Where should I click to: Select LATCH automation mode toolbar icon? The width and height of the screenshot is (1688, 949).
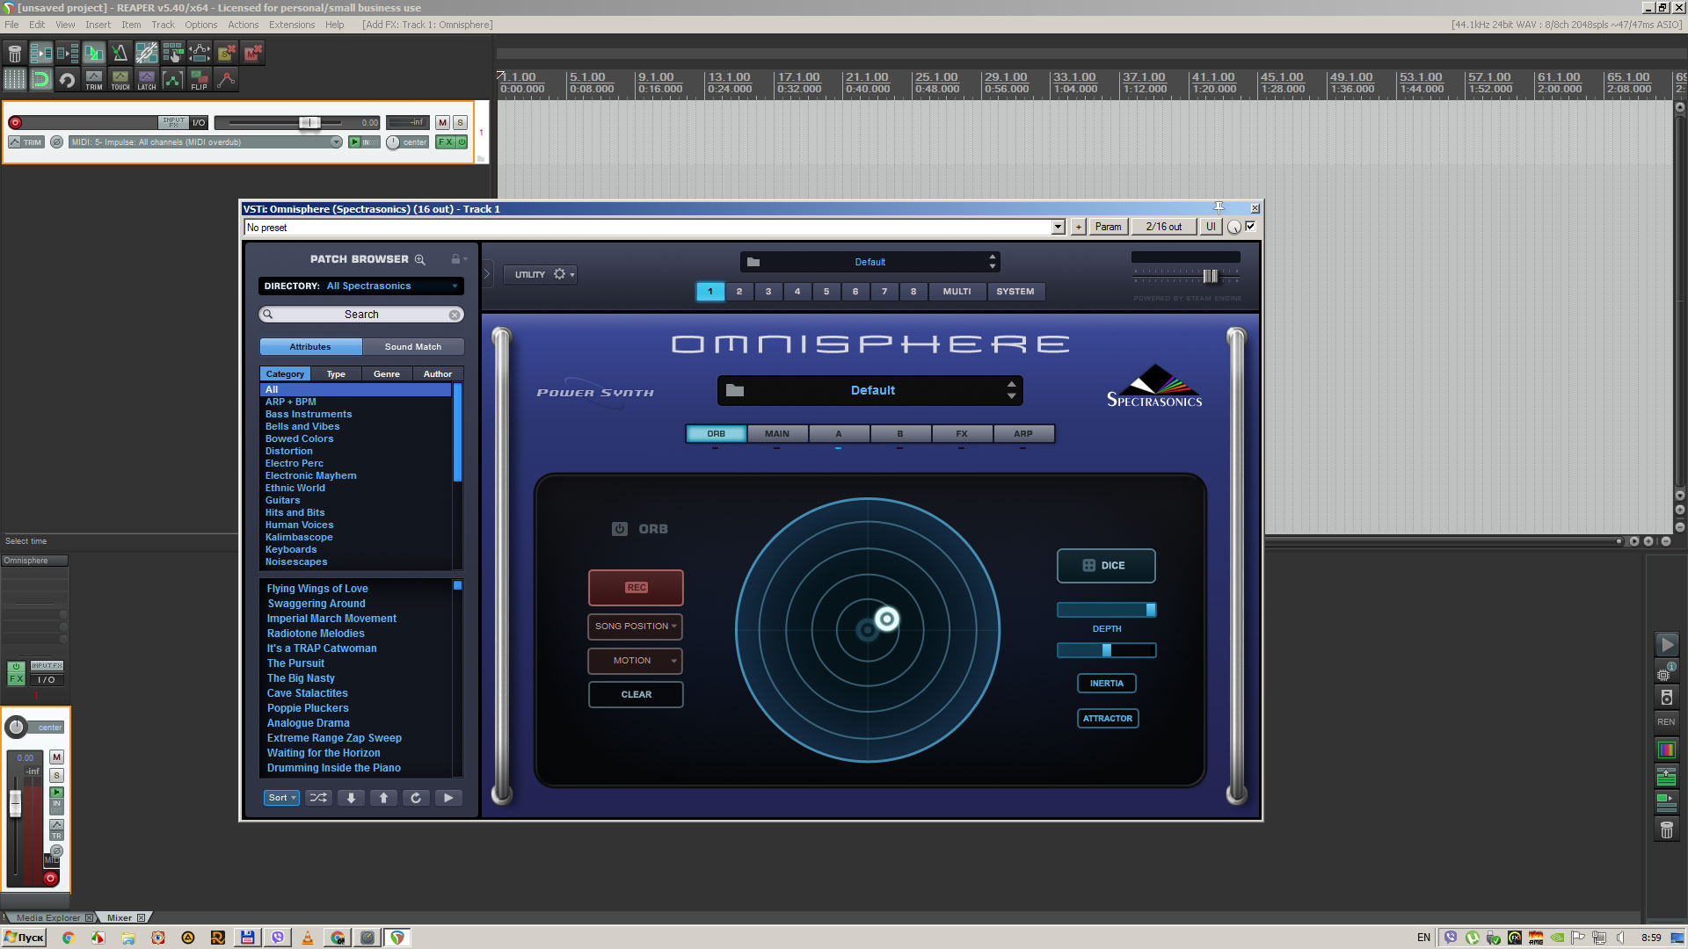146,80
